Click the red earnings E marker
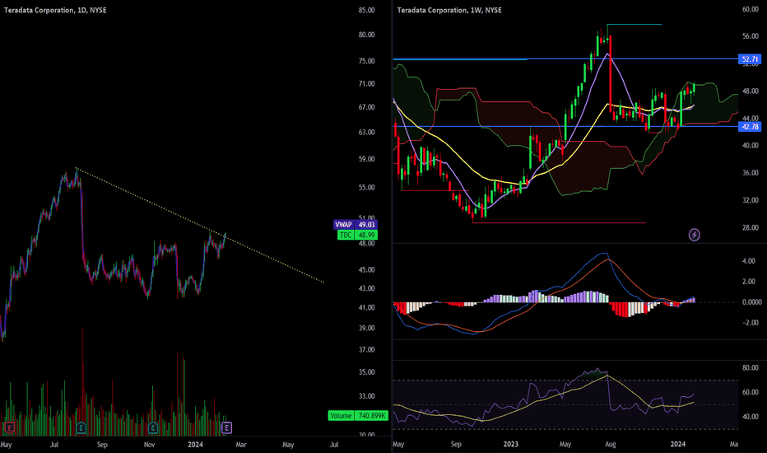The image size is (767, 453). (8, 428)
